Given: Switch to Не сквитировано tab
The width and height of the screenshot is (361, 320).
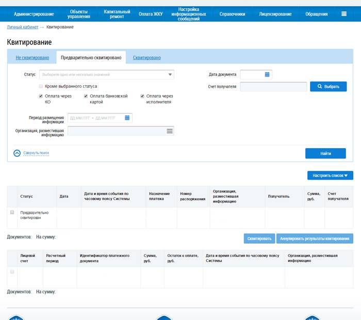Looking at the screenshot, I should (32, 58).
